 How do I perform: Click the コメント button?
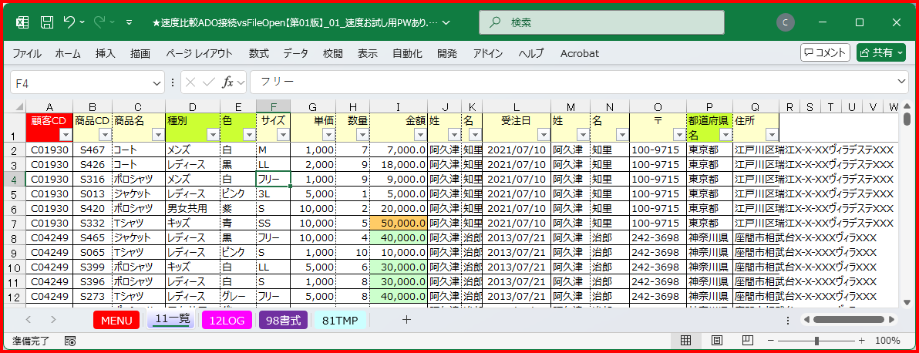pos(826,52)
